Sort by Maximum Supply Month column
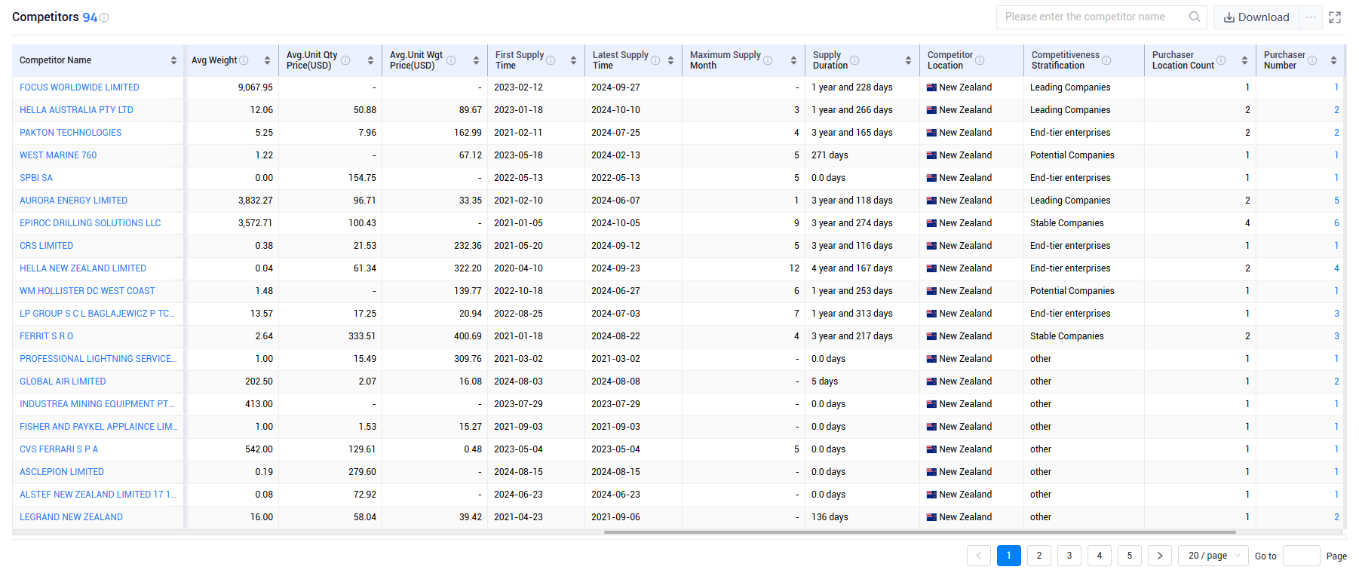 click(793, 60)
